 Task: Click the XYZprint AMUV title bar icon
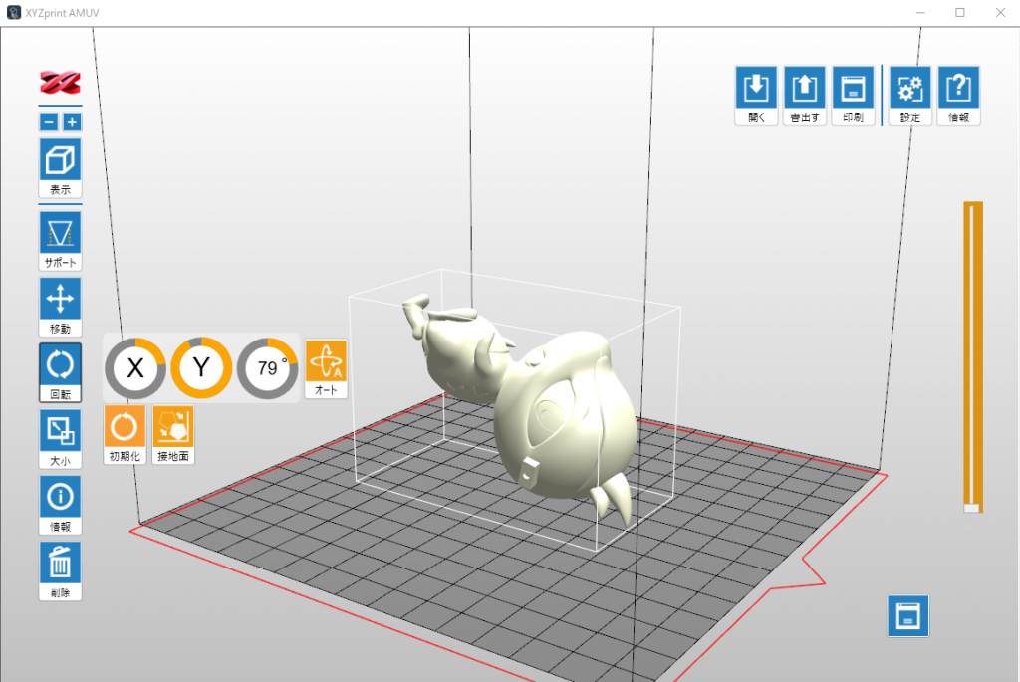[14, 13]
